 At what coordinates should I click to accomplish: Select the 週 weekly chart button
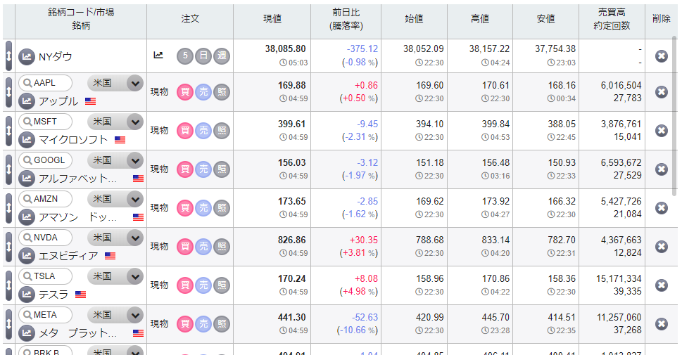222,56
